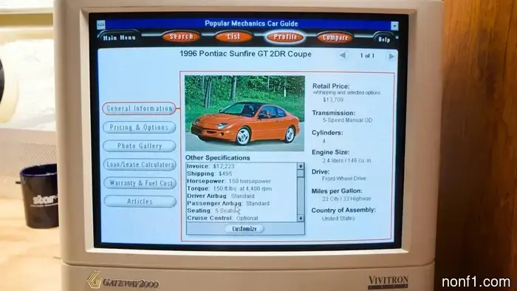Click the Customize button
Viewport: 517px width, 291px height.
(244, 229)
